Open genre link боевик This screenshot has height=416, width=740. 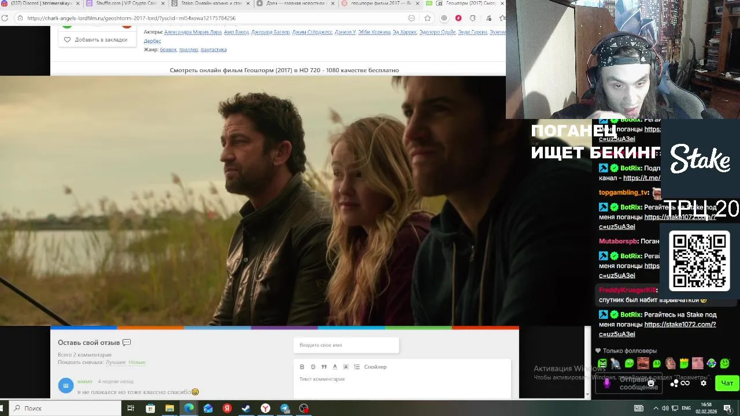(x=168, y=50)
